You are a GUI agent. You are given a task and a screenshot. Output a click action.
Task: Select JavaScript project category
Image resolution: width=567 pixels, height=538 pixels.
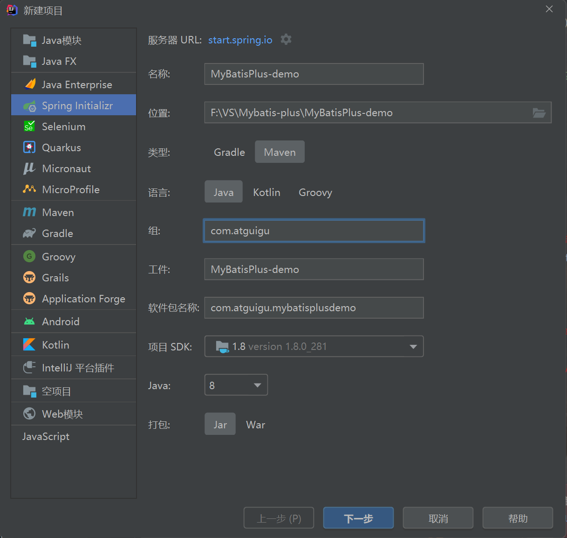pos(74,437)
